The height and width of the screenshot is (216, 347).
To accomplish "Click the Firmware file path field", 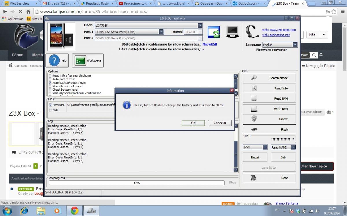I will coord(91,105).
